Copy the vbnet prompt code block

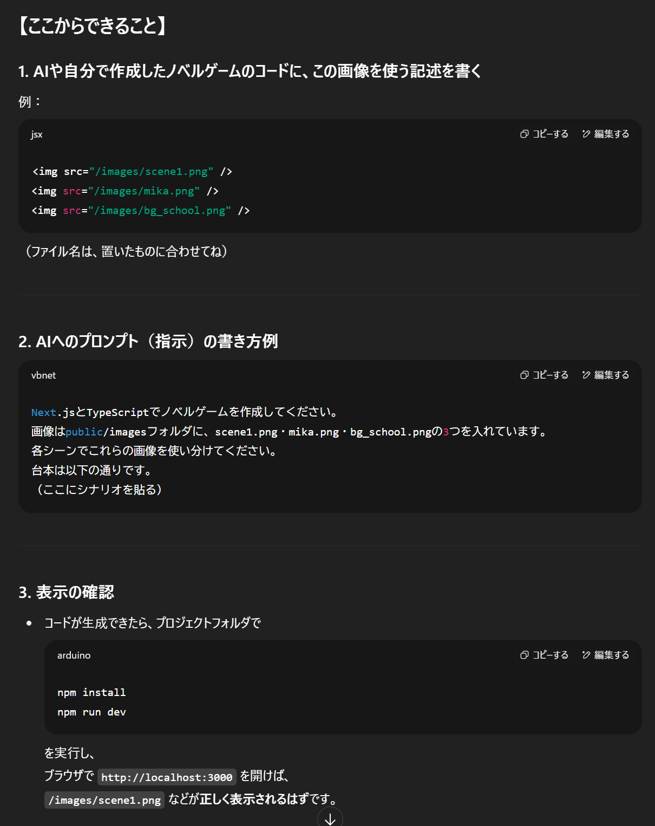(544, 375)
